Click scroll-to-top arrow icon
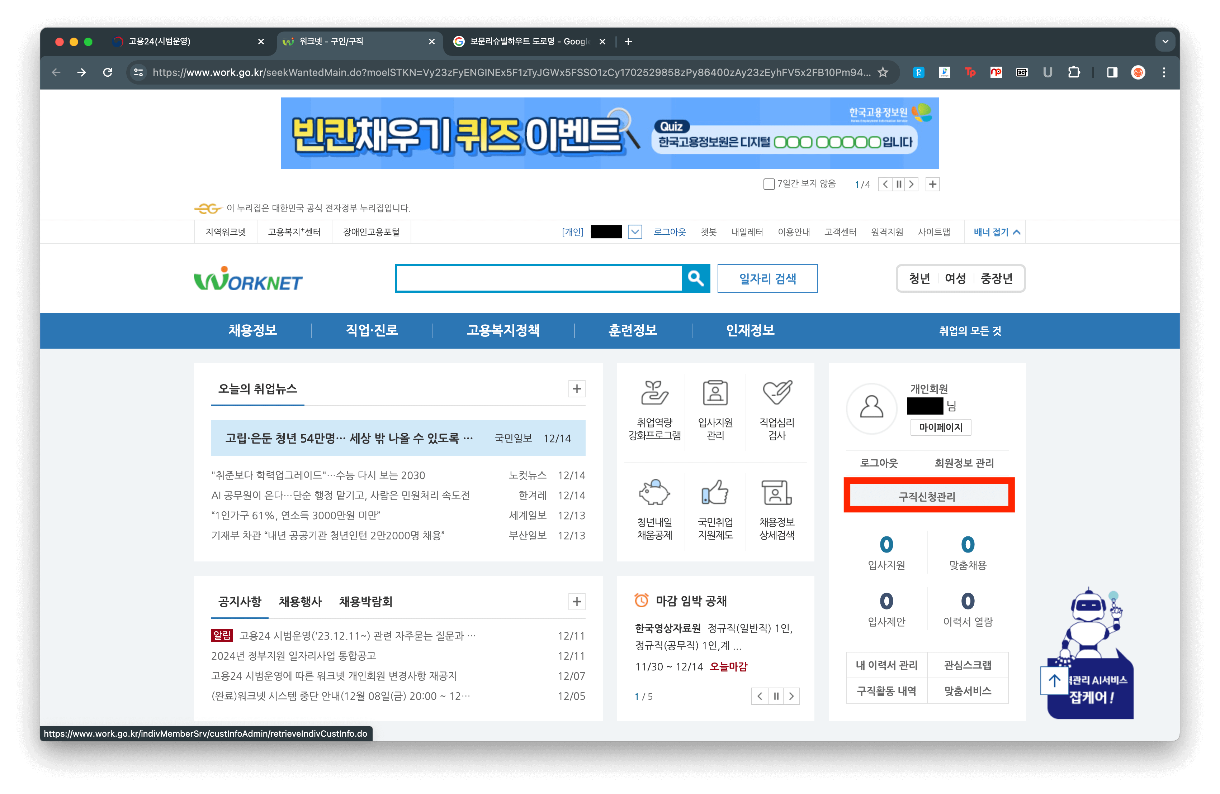 [x=1054, y=681]
